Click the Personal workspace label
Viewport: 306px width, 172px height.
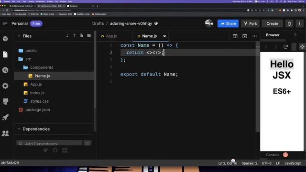(x=20, y=23)
